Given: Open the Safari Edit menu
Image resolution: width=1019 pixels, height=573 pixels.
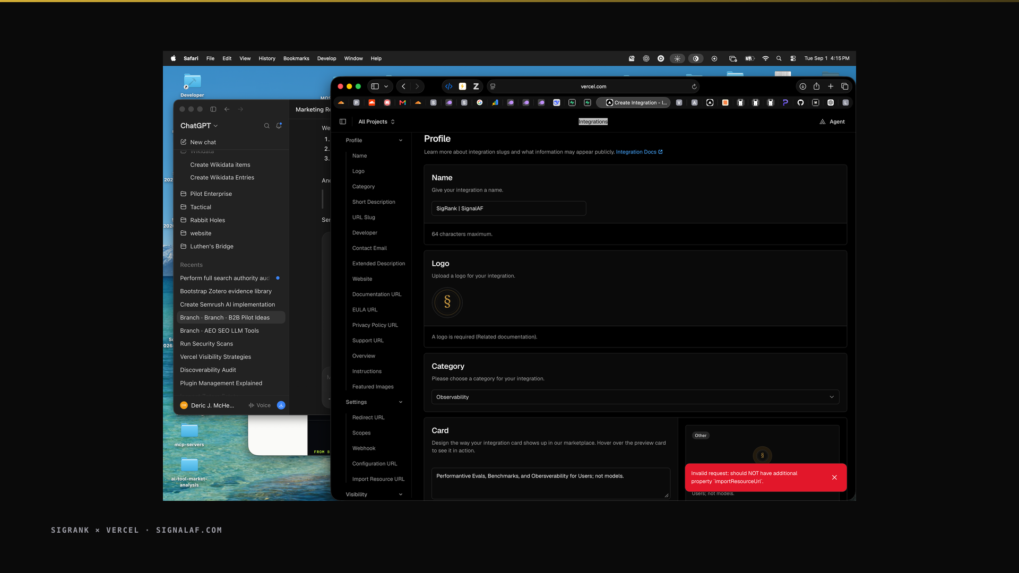Looking at the screenshot, I should (227, 58).
